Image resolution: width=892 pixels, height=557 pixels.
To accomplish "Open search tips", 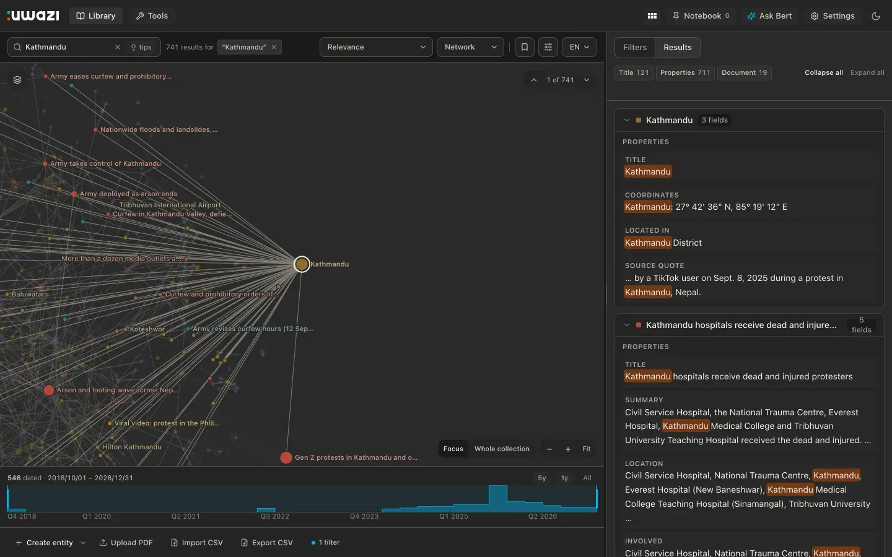I will 141,47.
